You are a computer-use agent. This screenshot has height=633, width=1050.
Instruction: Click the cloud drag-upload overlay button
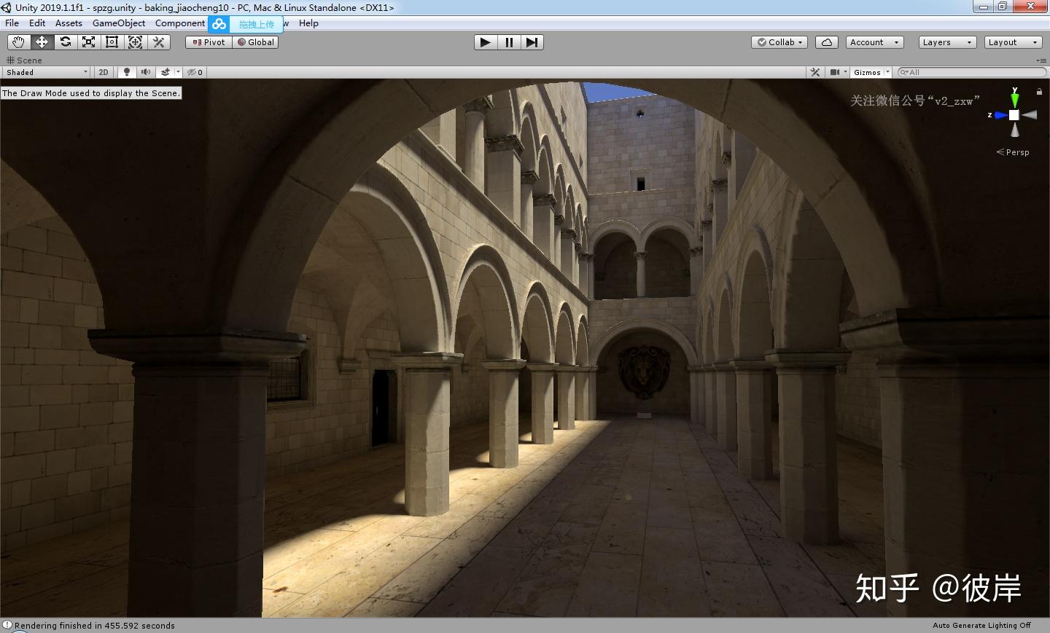point(246,24)
